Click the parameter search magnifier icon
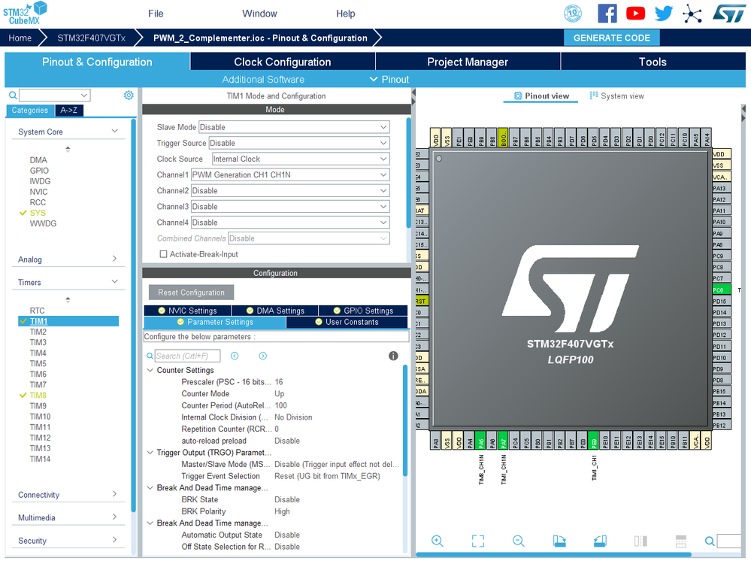The image size is (751, 561). pos(150,356)
